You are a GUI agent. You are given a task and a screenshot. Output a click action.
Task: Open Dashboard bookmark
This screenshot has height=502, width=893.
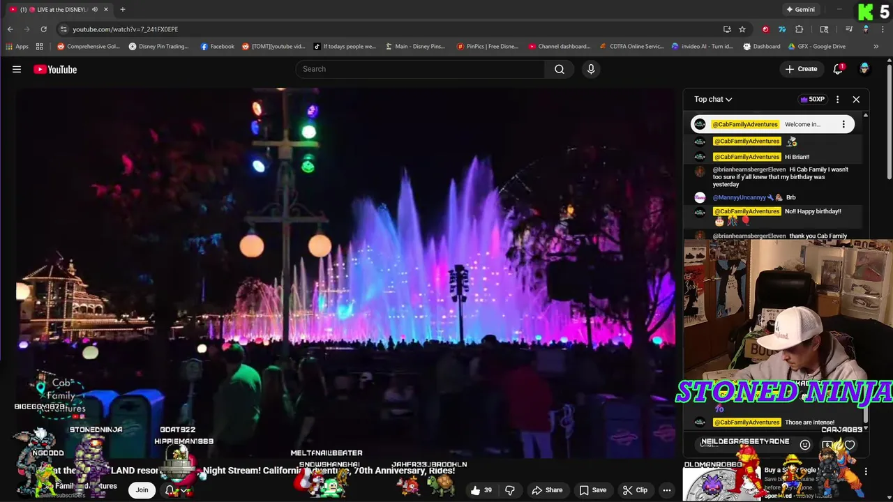click(761, 47)
